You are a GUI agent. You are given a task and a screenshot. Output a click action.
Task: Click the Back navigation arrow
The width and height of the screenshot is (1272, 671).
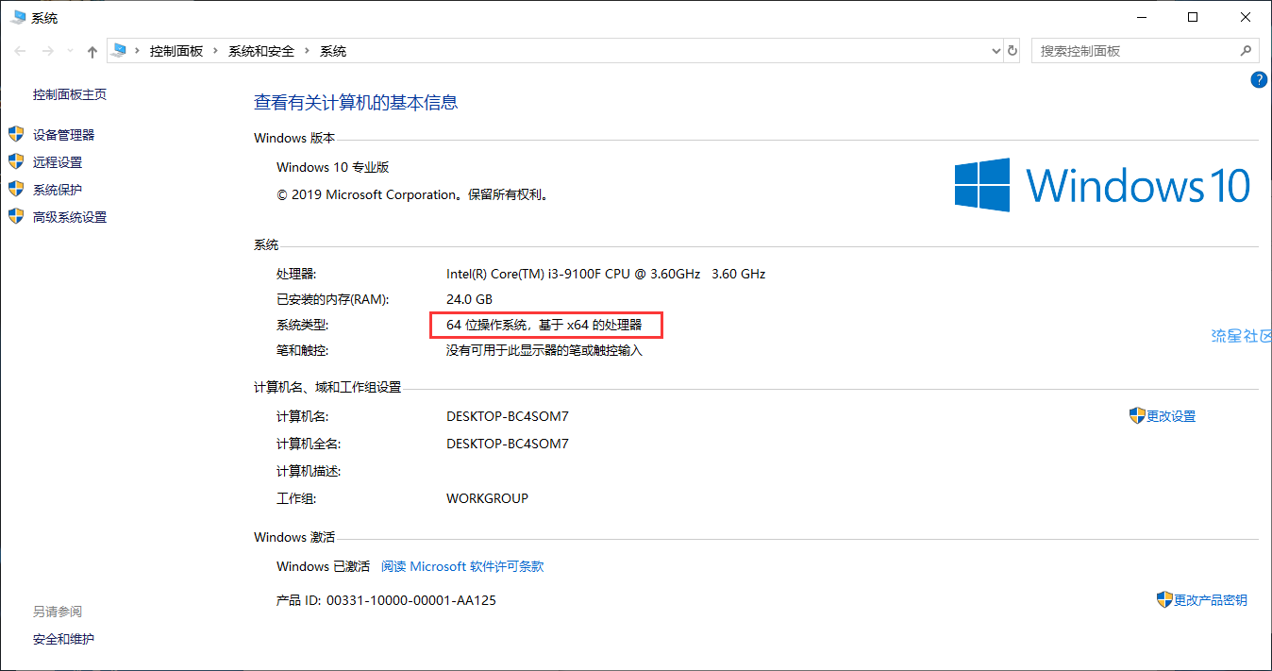pyautogui.click(x=20, y=52)
